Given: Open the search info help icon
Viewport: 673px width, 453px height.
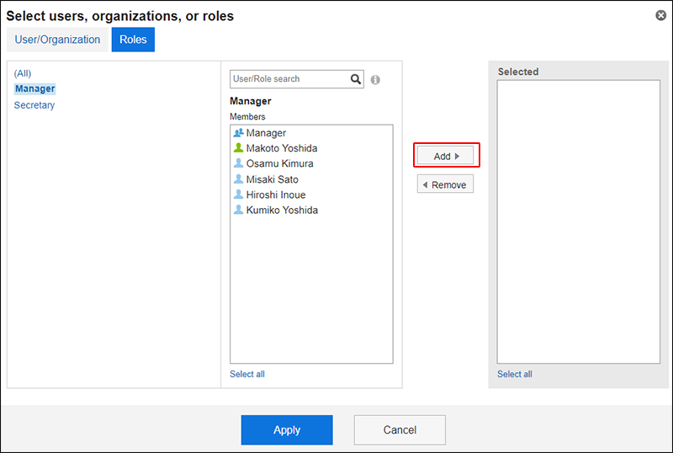Looking at the screenshot, I should (375, 80).
